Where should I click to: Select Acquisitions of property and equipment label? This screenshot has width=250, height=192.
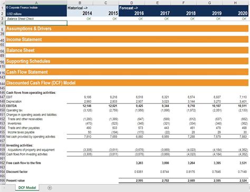click(x=31, y=150)
